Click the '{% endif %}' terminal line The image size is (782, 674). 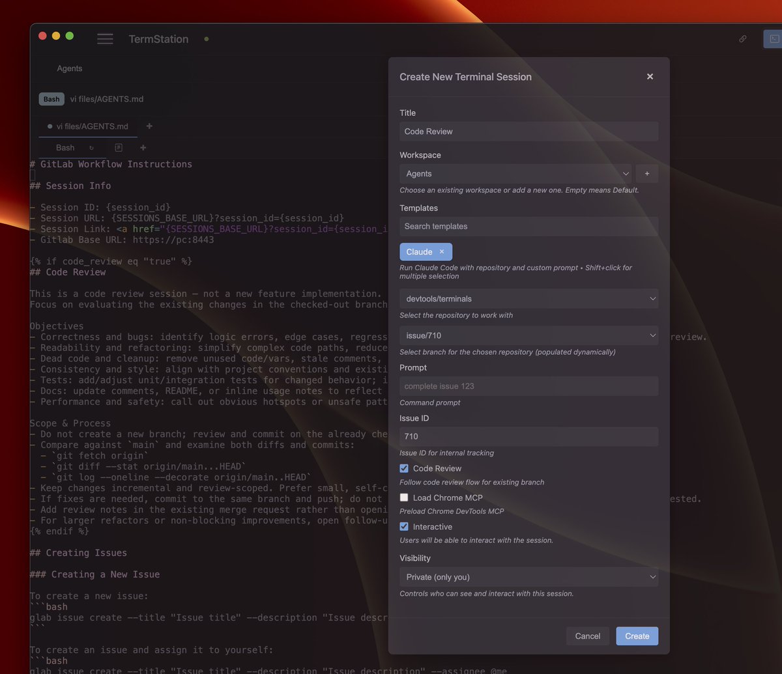click(59, 531)
